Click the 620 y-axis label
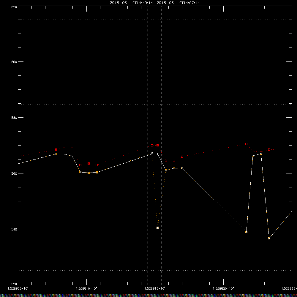Viewport: 297px width, 297px height. tap(14, 7)
